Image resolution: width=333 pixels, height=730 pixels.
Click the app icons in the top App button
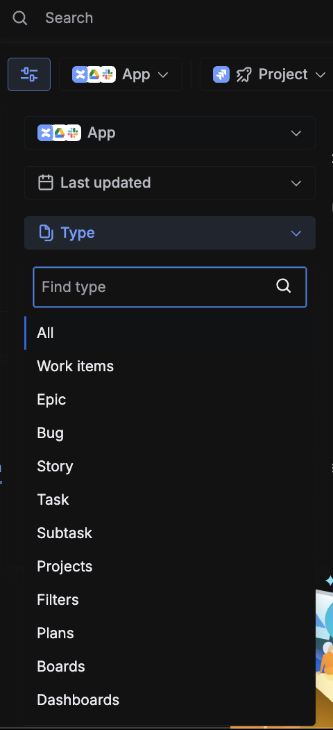(x=94, y=74)
